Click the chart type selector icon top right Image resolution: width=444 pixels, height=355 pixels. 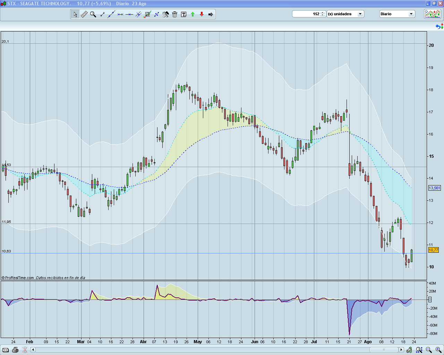point(432,14)
